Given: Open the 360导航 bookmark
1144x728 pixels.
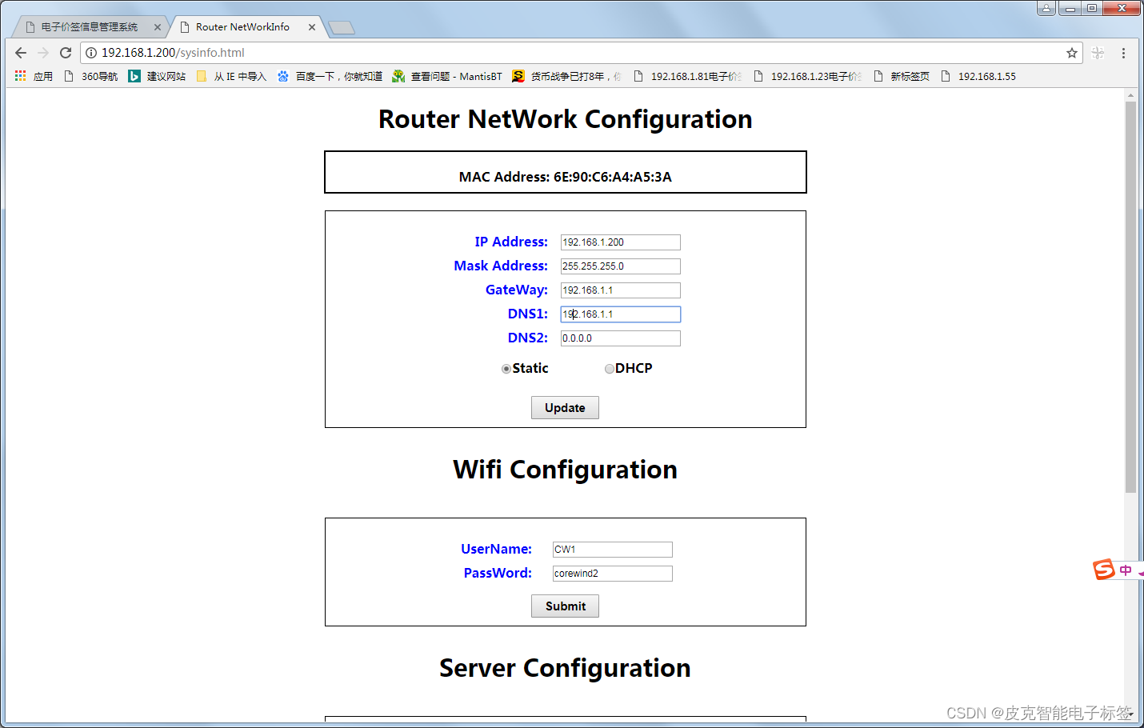Looking at the screenshot, I should [x=90, y=76].
